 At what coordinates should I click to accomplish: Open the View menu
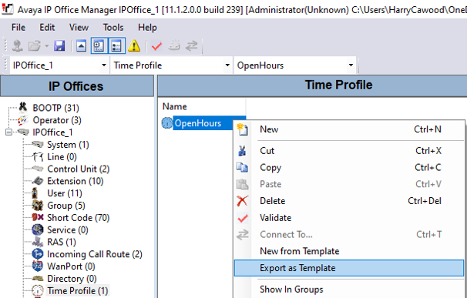click(x=79, y=28)
